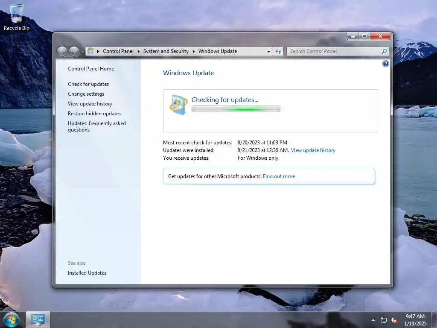Click Find out more link
The width and height of the screenshot is (437, 328).
[279, 176]
